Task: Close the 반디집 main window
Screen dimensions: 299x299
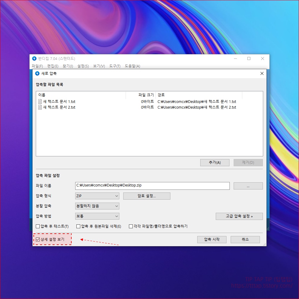Action: click(x=263, y=58)
